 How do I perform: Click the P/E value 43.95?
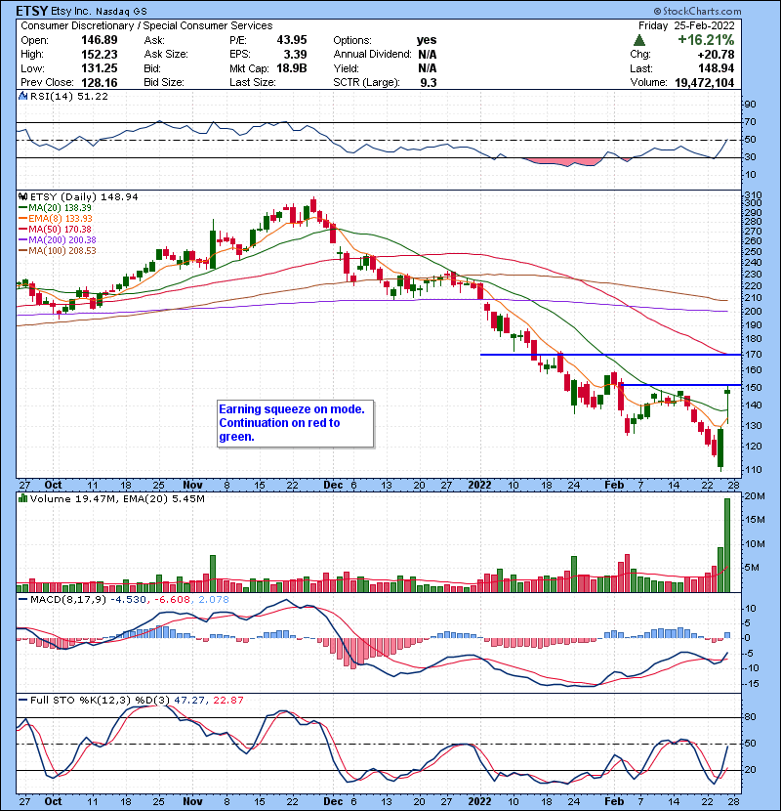[x=292, y=40]
